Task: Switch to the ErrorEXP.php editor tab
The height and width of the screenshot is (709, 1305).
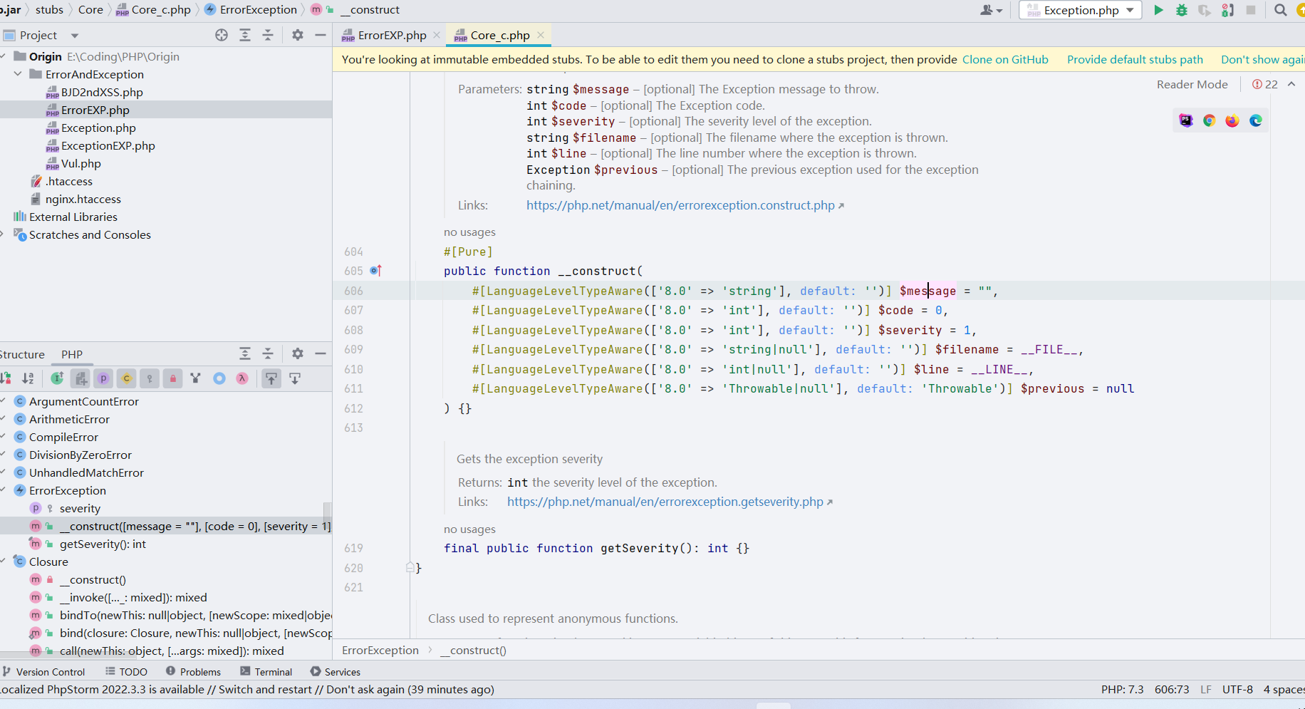Action: click(x=391, y=35)
